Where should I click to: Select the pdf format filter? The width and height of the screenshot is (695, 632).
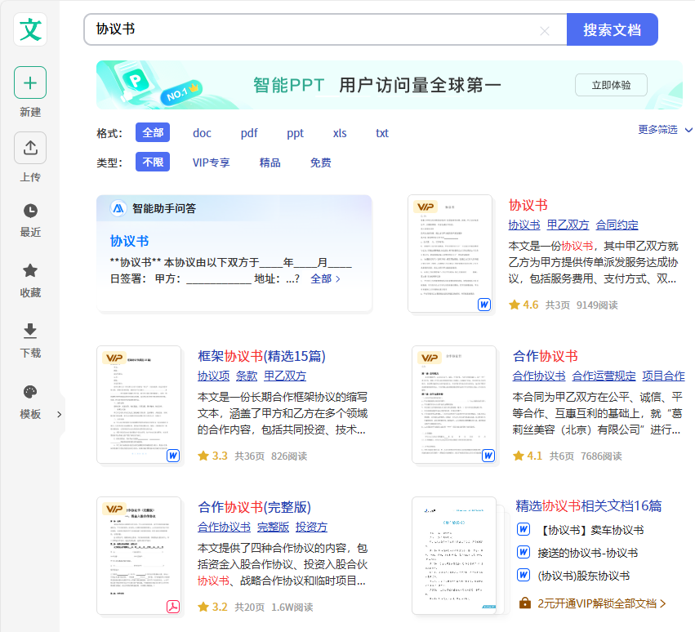point(249,133)
